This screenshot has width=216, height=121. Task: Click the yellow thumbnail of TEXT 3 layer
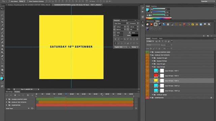pos(156,81)
